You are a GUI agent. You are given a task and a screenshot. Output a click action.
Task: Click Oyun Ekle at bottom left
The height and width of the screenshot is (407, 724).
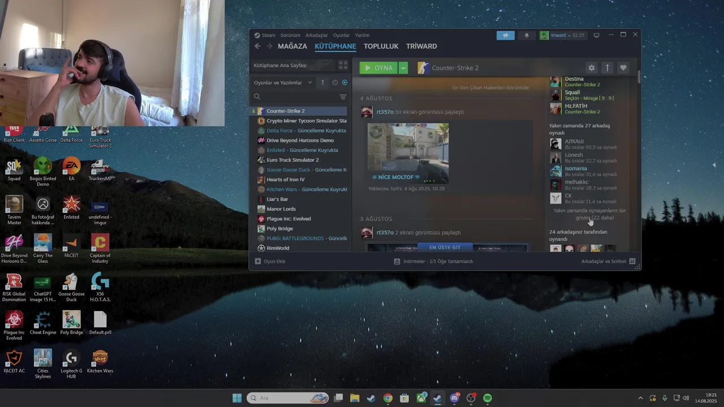[270, 262]
